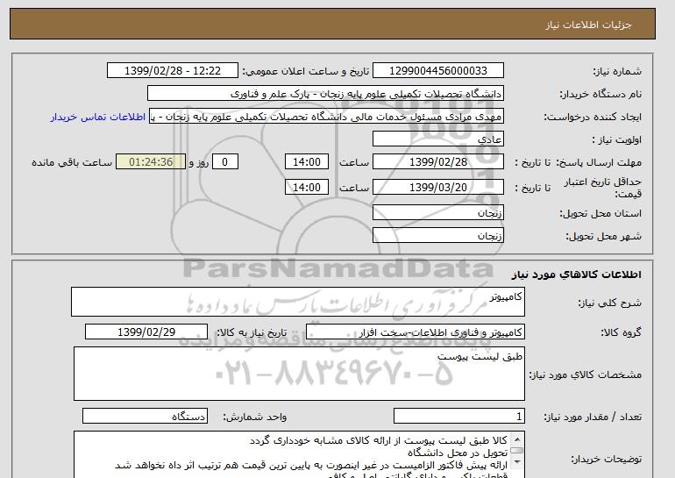
Task: Click specifications box طبق لیست پیوست
Action: [x=299, y=374]
